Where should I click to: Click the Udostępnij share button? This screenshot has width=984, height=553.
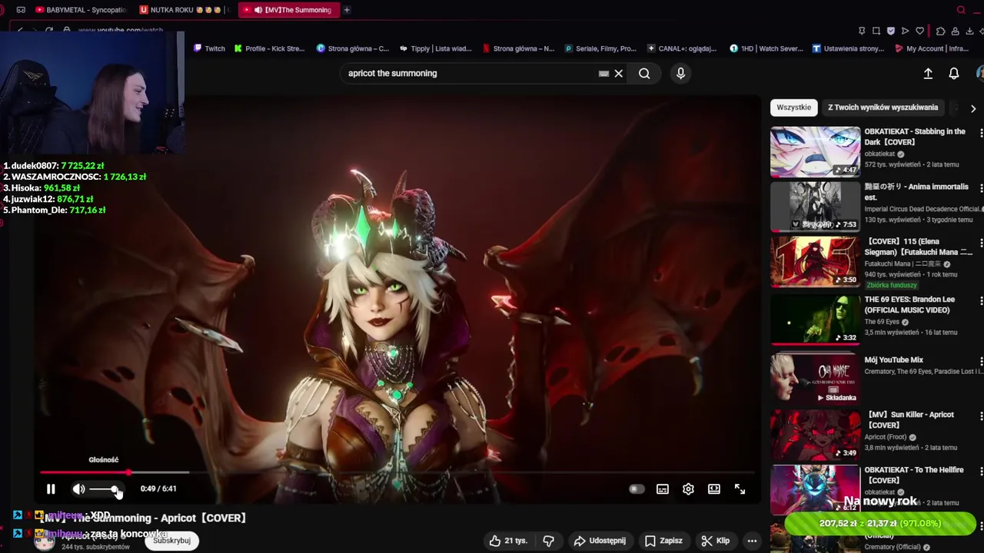coord(600,541)
